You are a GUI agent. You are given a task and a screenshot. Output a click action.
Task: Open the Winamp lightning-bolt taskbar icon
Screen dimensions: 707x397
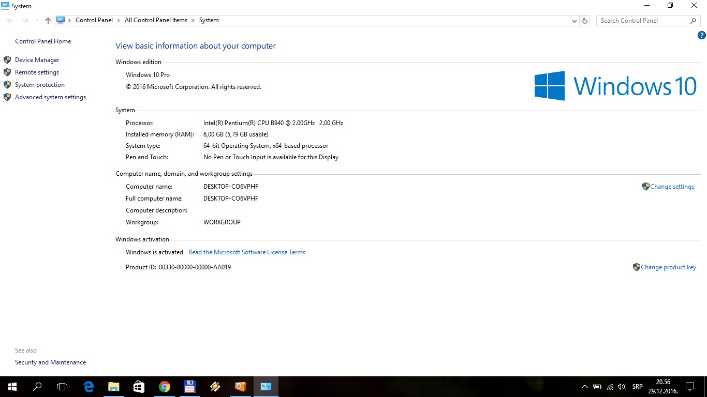click(215, 387)
